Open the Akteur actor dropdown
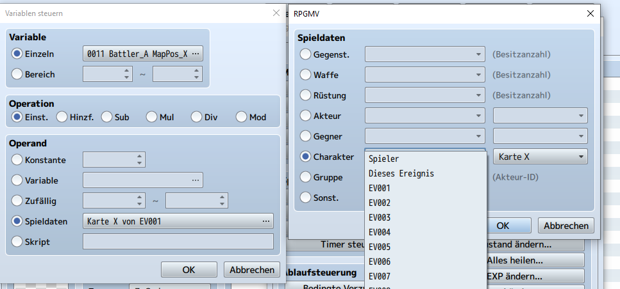 tap(424, 116)
